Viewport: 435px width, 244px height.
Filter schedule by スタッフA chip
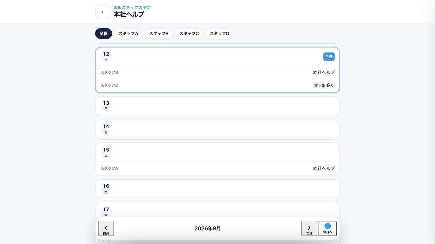click(x=128, y=34)
